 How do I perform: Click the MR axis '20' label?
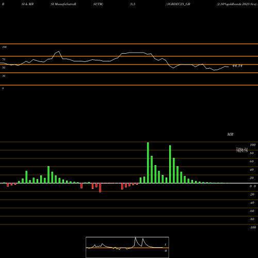click(252, 178)
